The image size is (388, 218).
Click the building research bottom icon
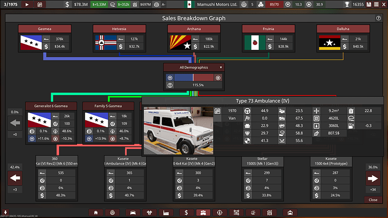point(269,212)
